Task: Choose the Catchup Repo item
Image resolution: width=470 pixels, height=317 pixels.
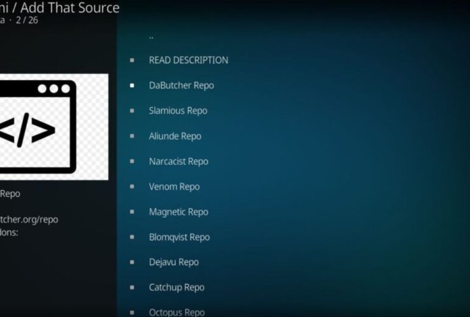Action: coord(177,287)
